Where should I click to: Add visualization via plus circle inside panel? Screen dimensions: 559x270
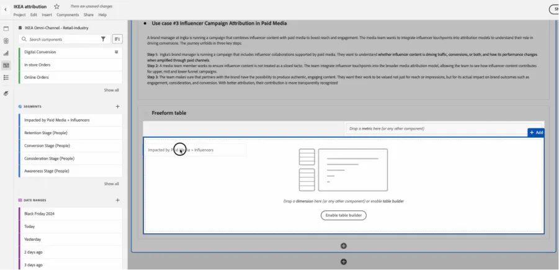pyautogui.click(x=343, y=246)
